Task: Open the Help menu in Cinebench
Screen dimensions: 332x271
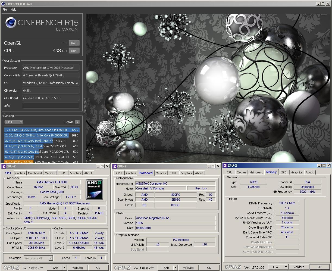Action: [x=14, y=10]
